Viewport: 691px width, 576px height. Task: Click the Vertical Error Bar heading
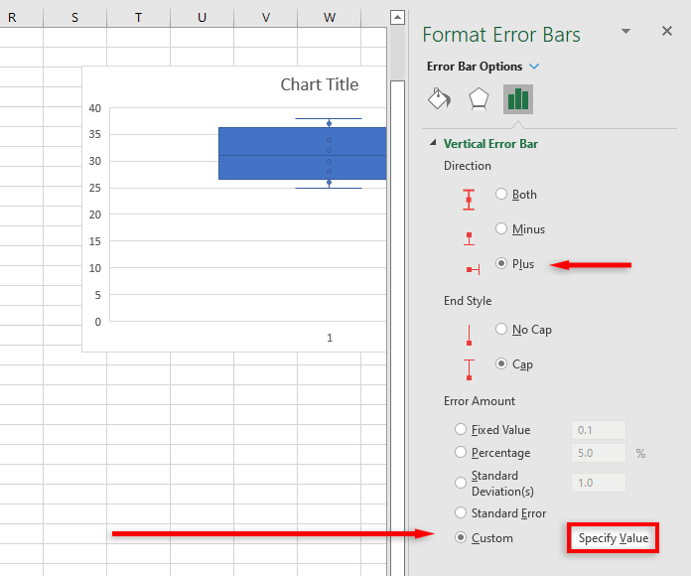click(490, 144)
